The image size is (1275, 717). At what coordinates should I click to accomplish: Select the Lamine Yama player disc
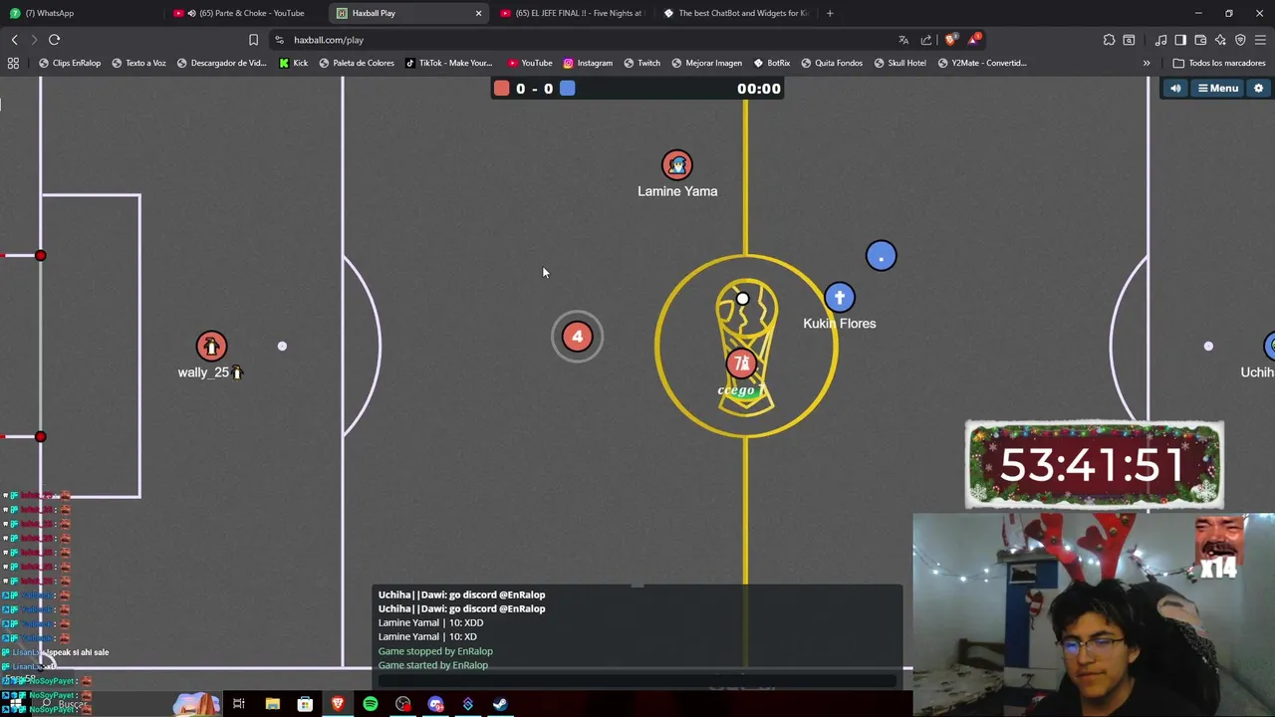[677, 165]
